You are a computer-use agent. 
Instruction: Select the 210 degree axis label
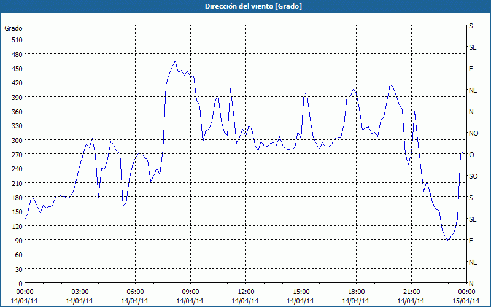(17, 183)
